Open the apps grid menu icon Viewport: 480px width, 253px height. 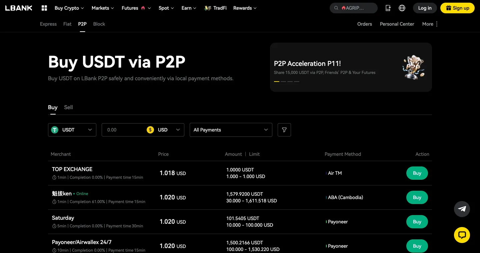(x=44, y=8)
